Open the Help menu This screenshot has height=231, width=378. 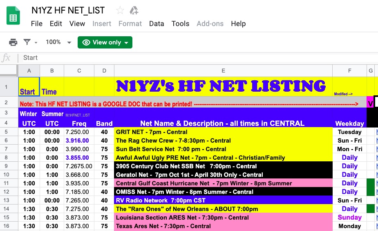(x=238, y=24)
